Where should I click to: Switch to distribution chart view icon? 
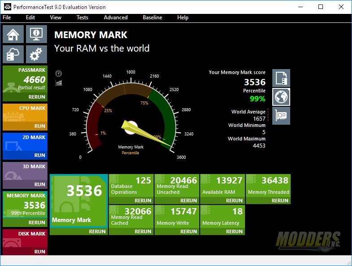click(x=59, y=83)
